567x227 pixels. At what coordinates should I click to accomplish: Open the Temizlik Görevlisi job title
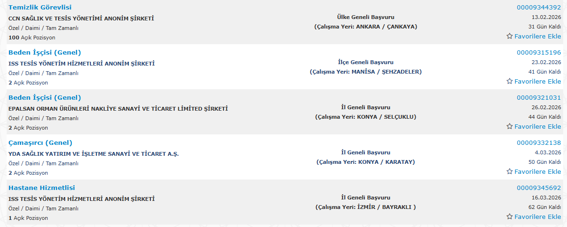tap(40, 8)
